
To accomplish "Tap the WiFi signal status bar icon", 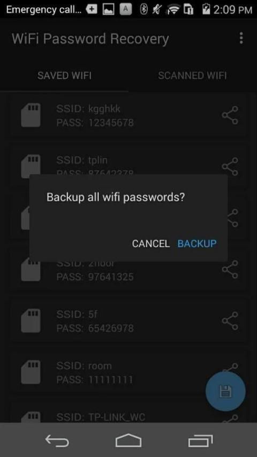I will coord(173,10).
